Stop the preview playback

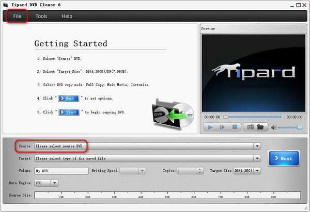point(235,127)
